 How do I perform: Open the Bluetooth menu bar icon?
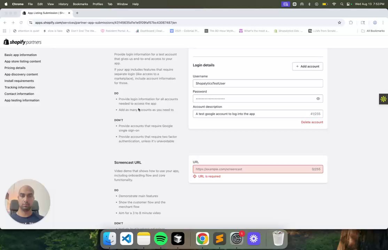[309, 4]
